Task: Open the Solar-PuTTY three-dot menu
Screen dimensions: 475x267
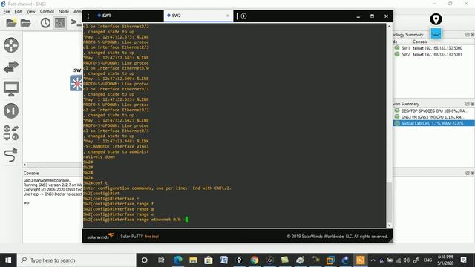Action: point(88,16)
